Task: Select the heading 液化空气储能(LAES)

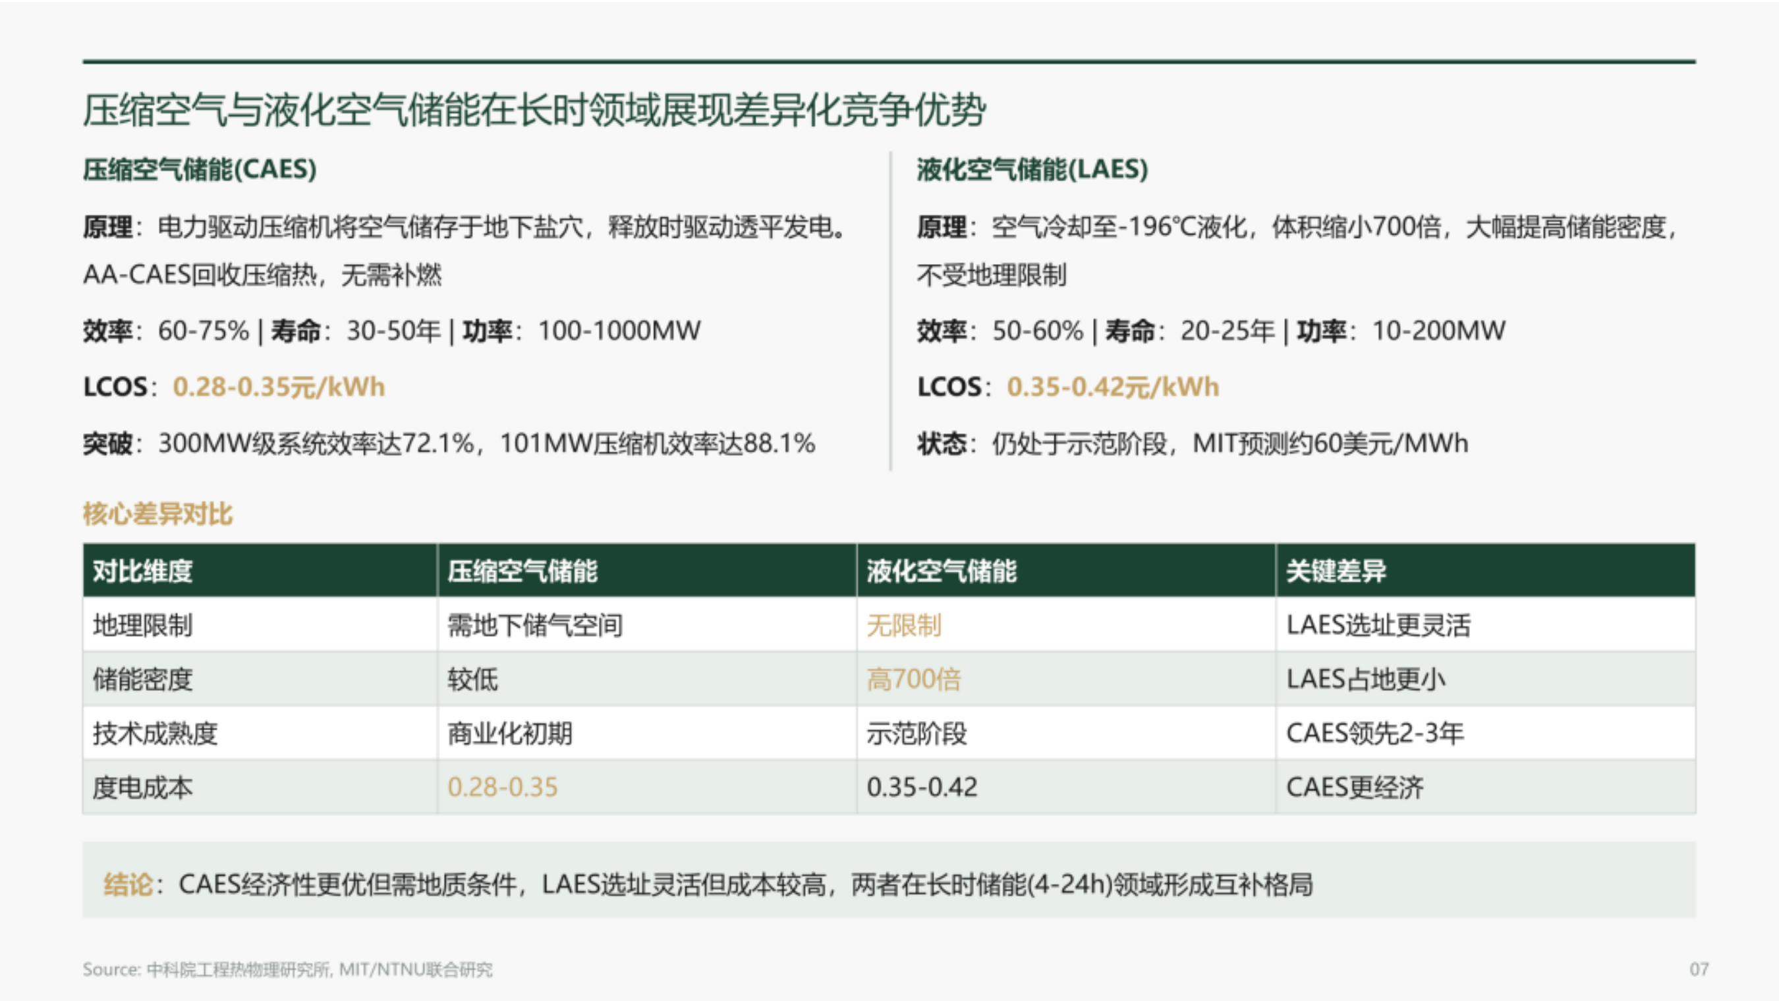Action: 1032,169
